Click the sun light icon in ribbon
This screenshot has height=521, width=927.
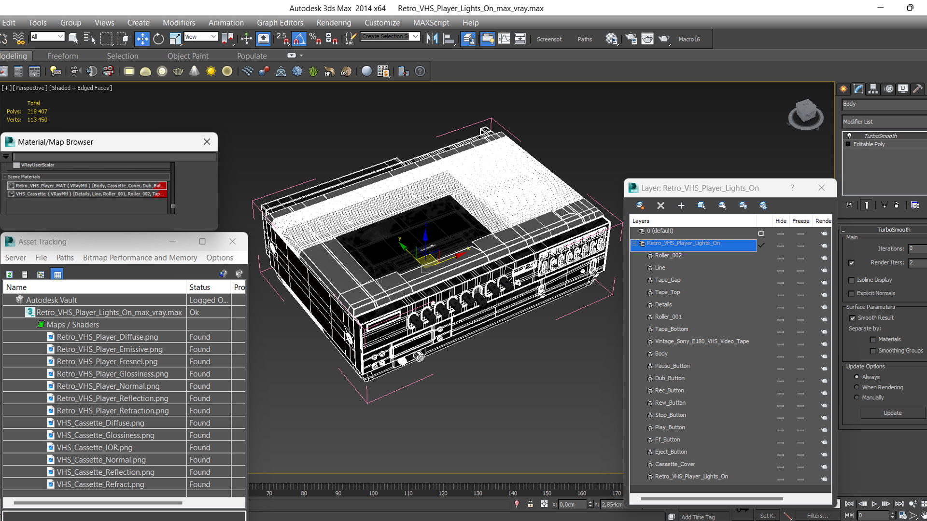[x=211, y=71]
